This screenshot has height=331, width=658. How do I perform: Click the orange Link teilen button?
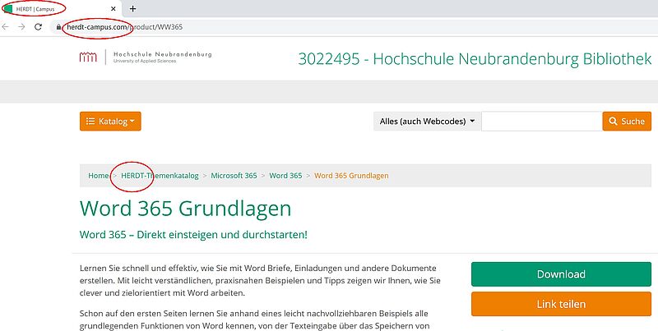point(561,304)
